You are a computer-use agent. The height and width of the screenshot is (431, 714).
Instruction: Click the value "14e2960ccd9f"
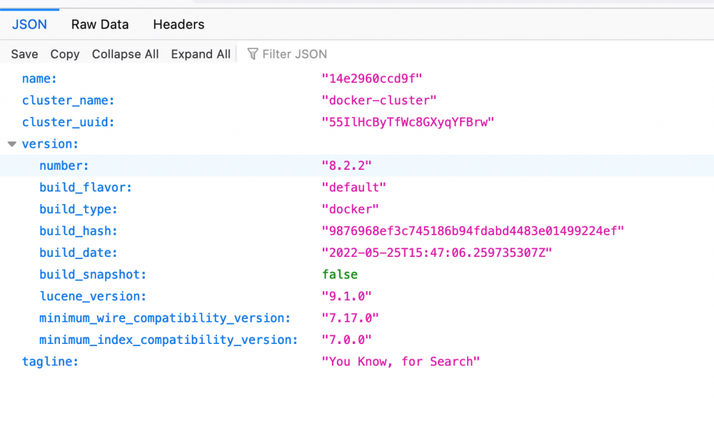click(x=372, y=79)
